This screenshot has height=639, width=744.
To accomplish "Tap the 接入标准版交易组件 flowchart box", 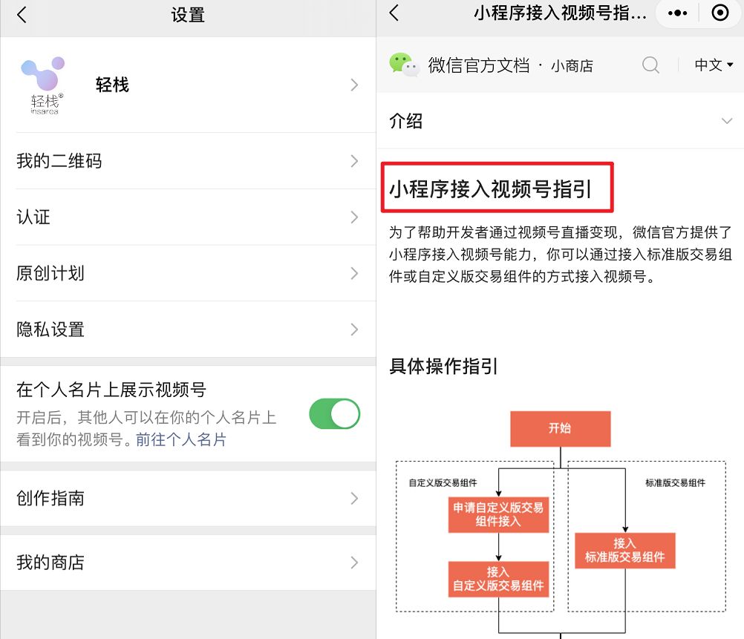I will (x=625, y=550).
